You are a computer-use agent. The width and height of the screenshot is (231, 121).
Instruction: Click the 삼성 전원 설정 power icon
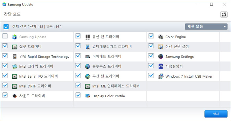(161, 47)
